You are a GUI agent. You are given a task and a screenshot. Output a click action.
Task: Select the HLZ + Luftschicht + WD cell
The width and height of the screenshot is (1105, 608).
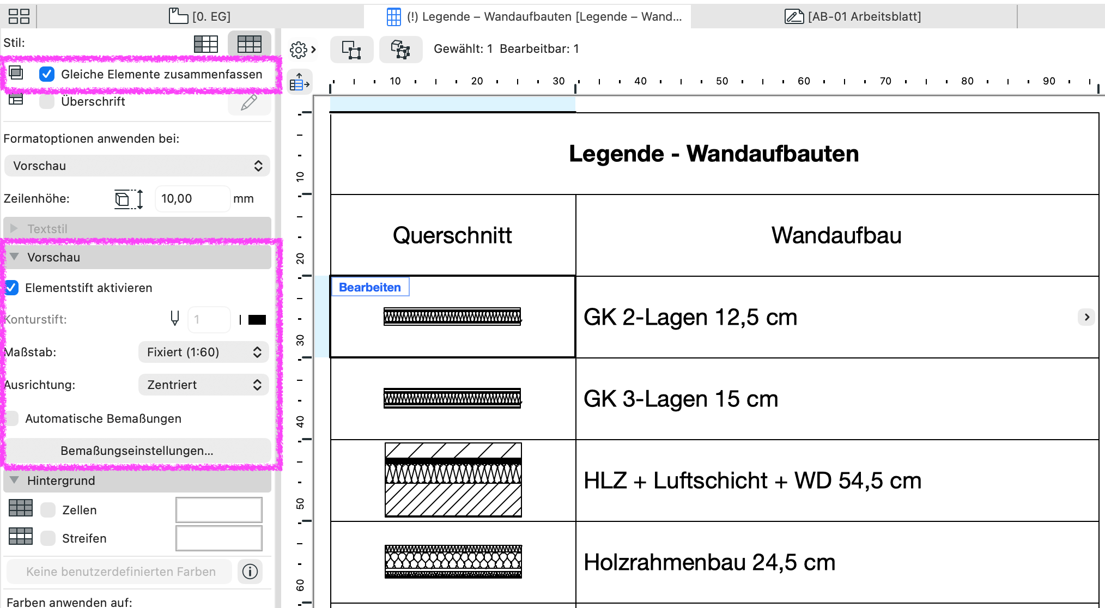(837, 481)
